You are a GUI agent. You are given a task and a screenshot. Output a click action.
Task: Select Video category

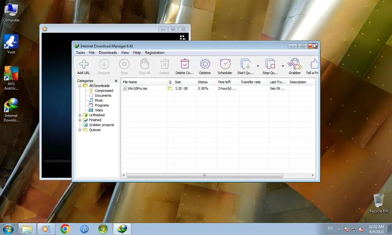click(x=99, y=110)
